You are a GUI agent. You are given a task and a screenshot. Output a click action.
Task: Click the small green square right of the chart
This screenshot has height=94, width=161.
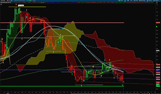[x=157, y=27]
